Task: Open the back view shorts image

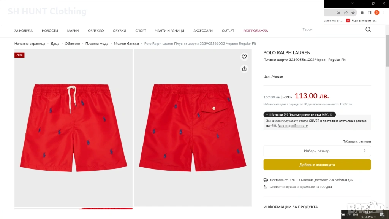Action: [193, 128]
